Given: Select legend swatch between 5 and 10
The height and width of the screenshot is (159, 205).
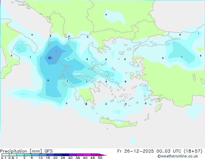Looking at the screenshot, I should [35, 155].
